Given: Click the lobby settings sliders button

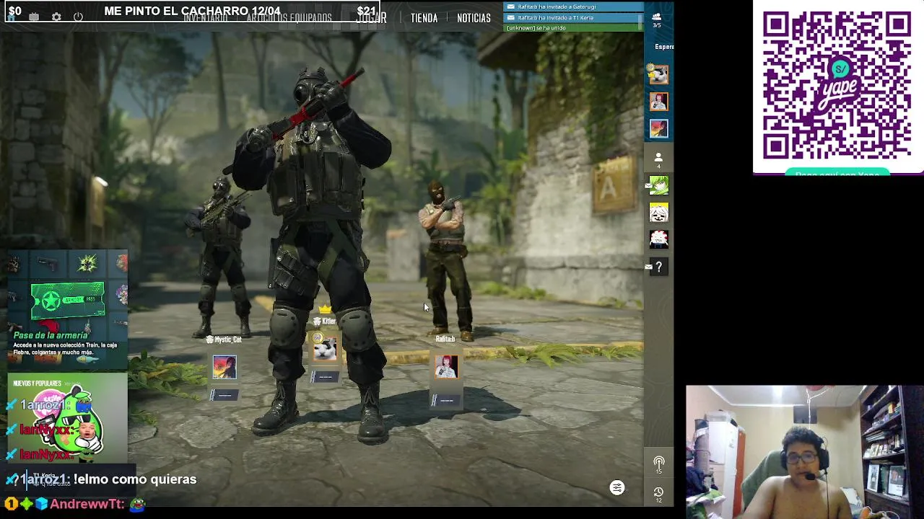Looking at the screenshot, I should tap(617, 488).
